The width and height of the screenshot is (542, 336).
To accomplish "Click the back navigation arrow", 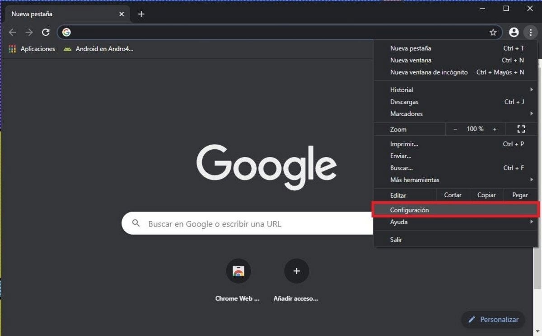I will tap(13, 32).
